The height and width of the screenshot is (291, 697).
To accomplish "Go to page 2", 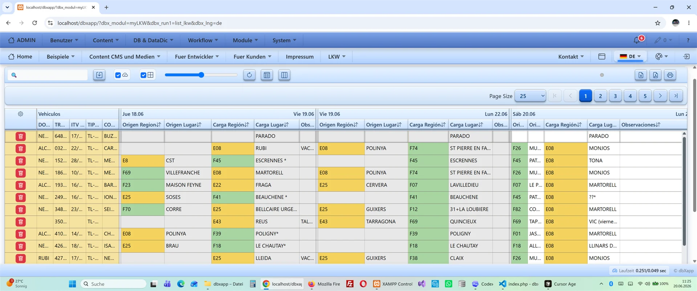I will click(x=600, y=96).
